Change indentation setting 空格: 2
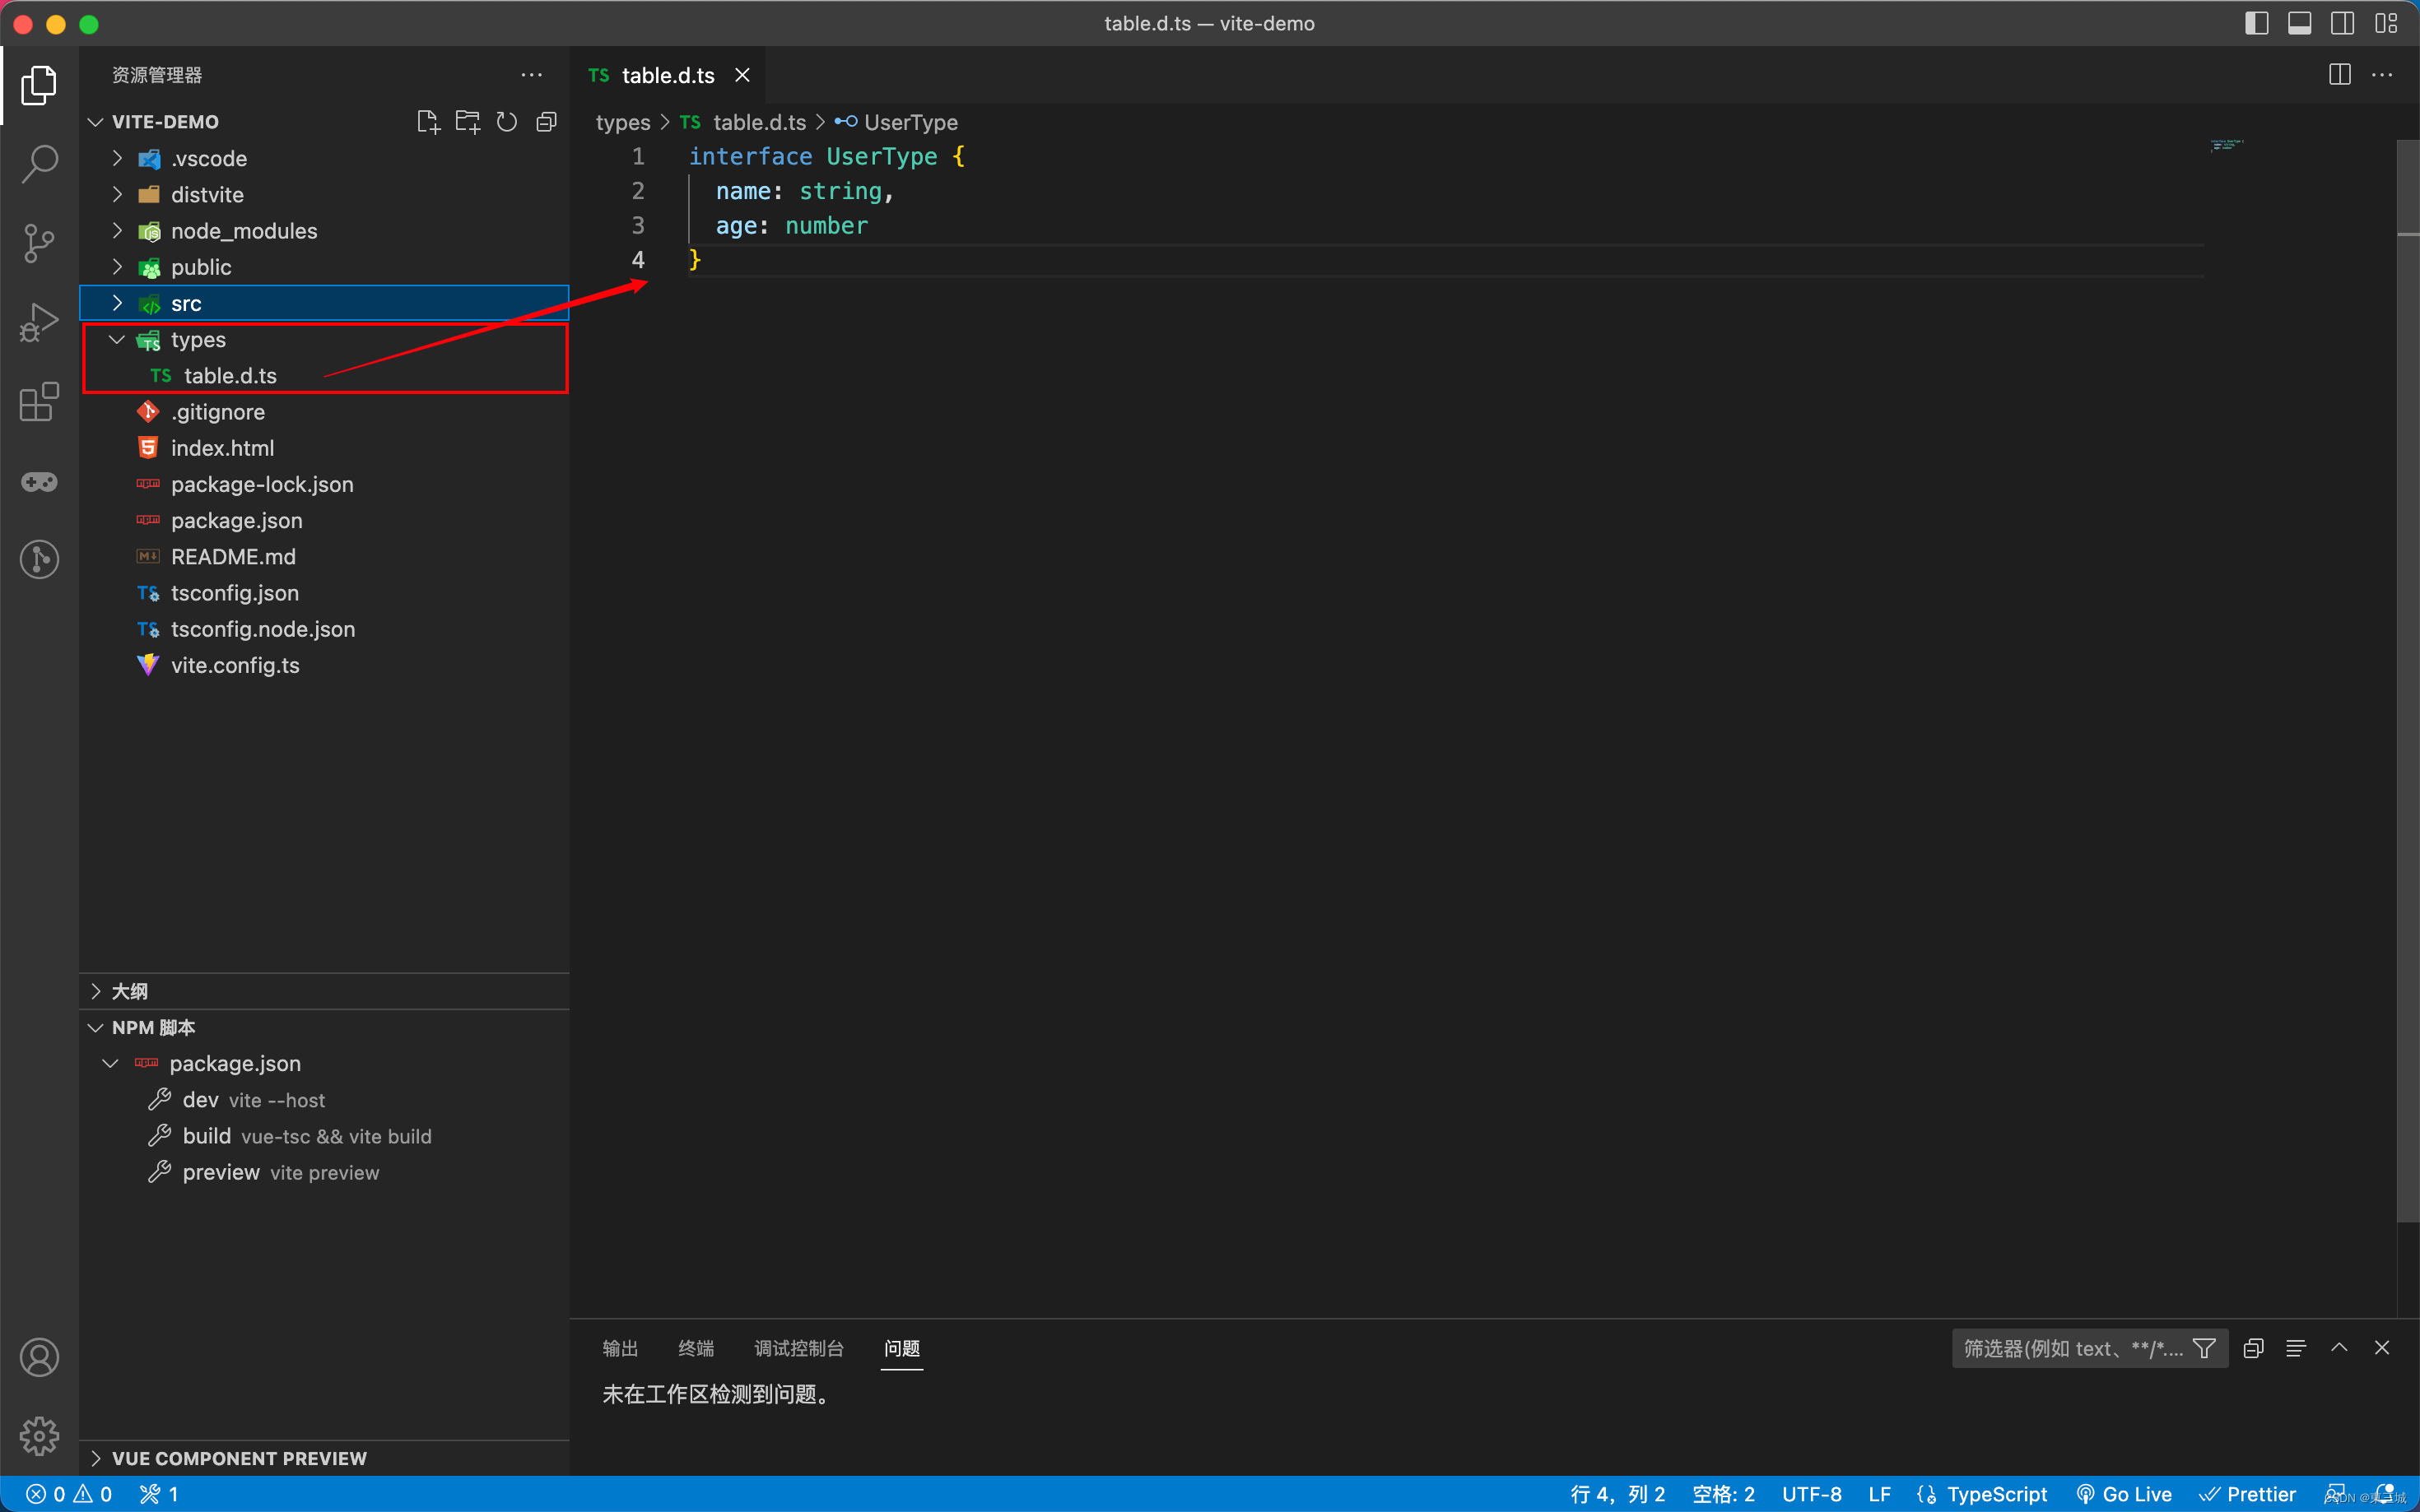Image resolution: width=2420 pixels, height=1512 pixels. coord(1724,1494)
